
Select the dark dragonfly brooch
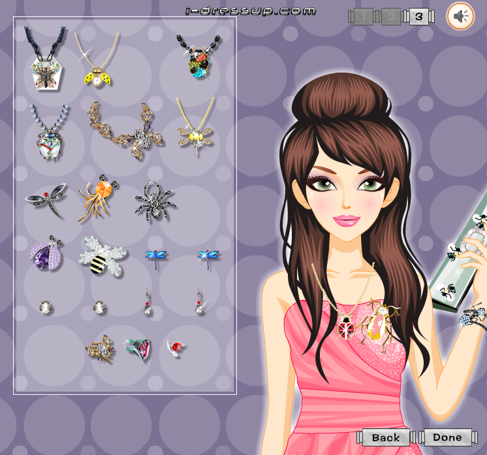click(46, 200)
